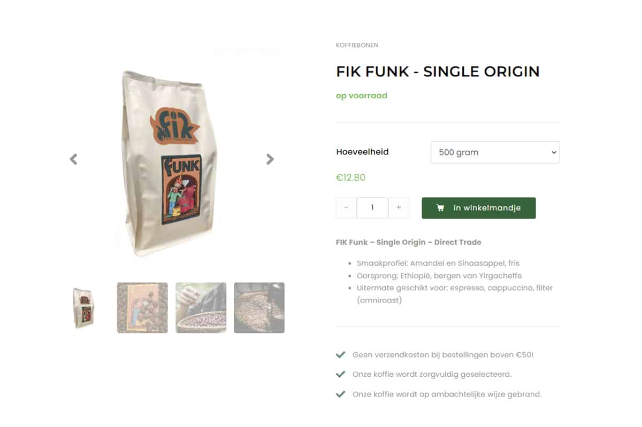Image resolution: width=642 pixels, height=427 pixels.
Task: Open the KOFFIEBONEN category link
Action: tap(357, 45)
